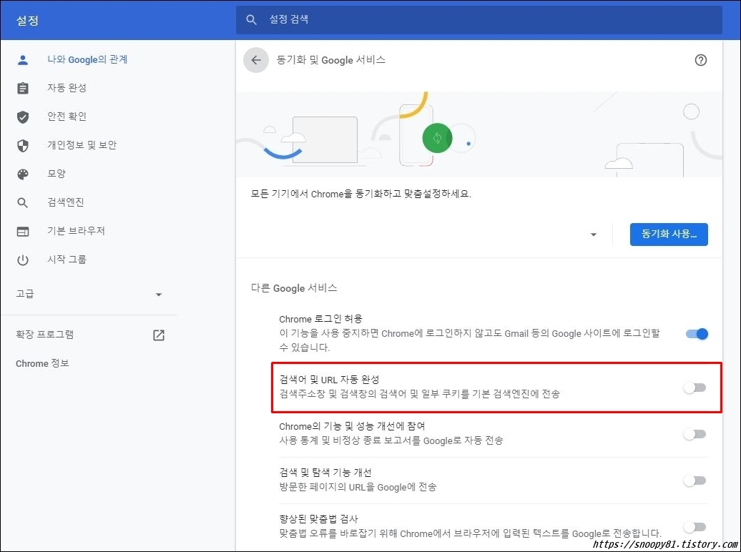Open the 시작 그룹 settings section
Viewport: 741px width, 552px height.
click(x=67, y=260)
